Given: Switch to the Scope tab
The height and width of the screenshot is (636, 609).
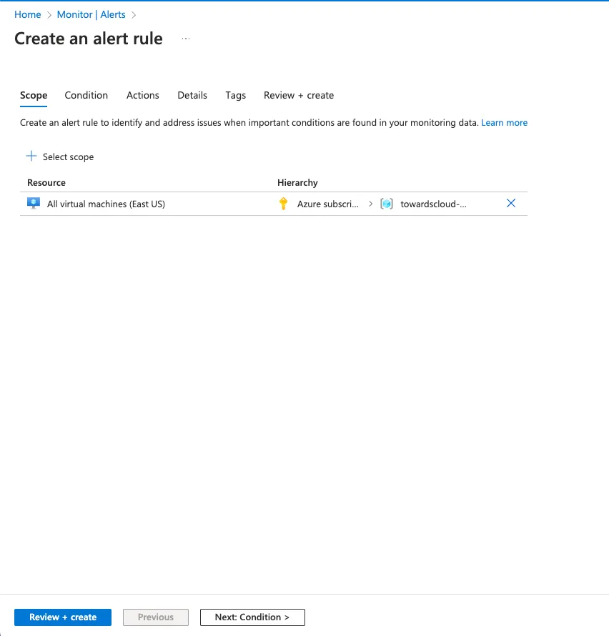Looking at the screenshot, I should tap(34, 95).
